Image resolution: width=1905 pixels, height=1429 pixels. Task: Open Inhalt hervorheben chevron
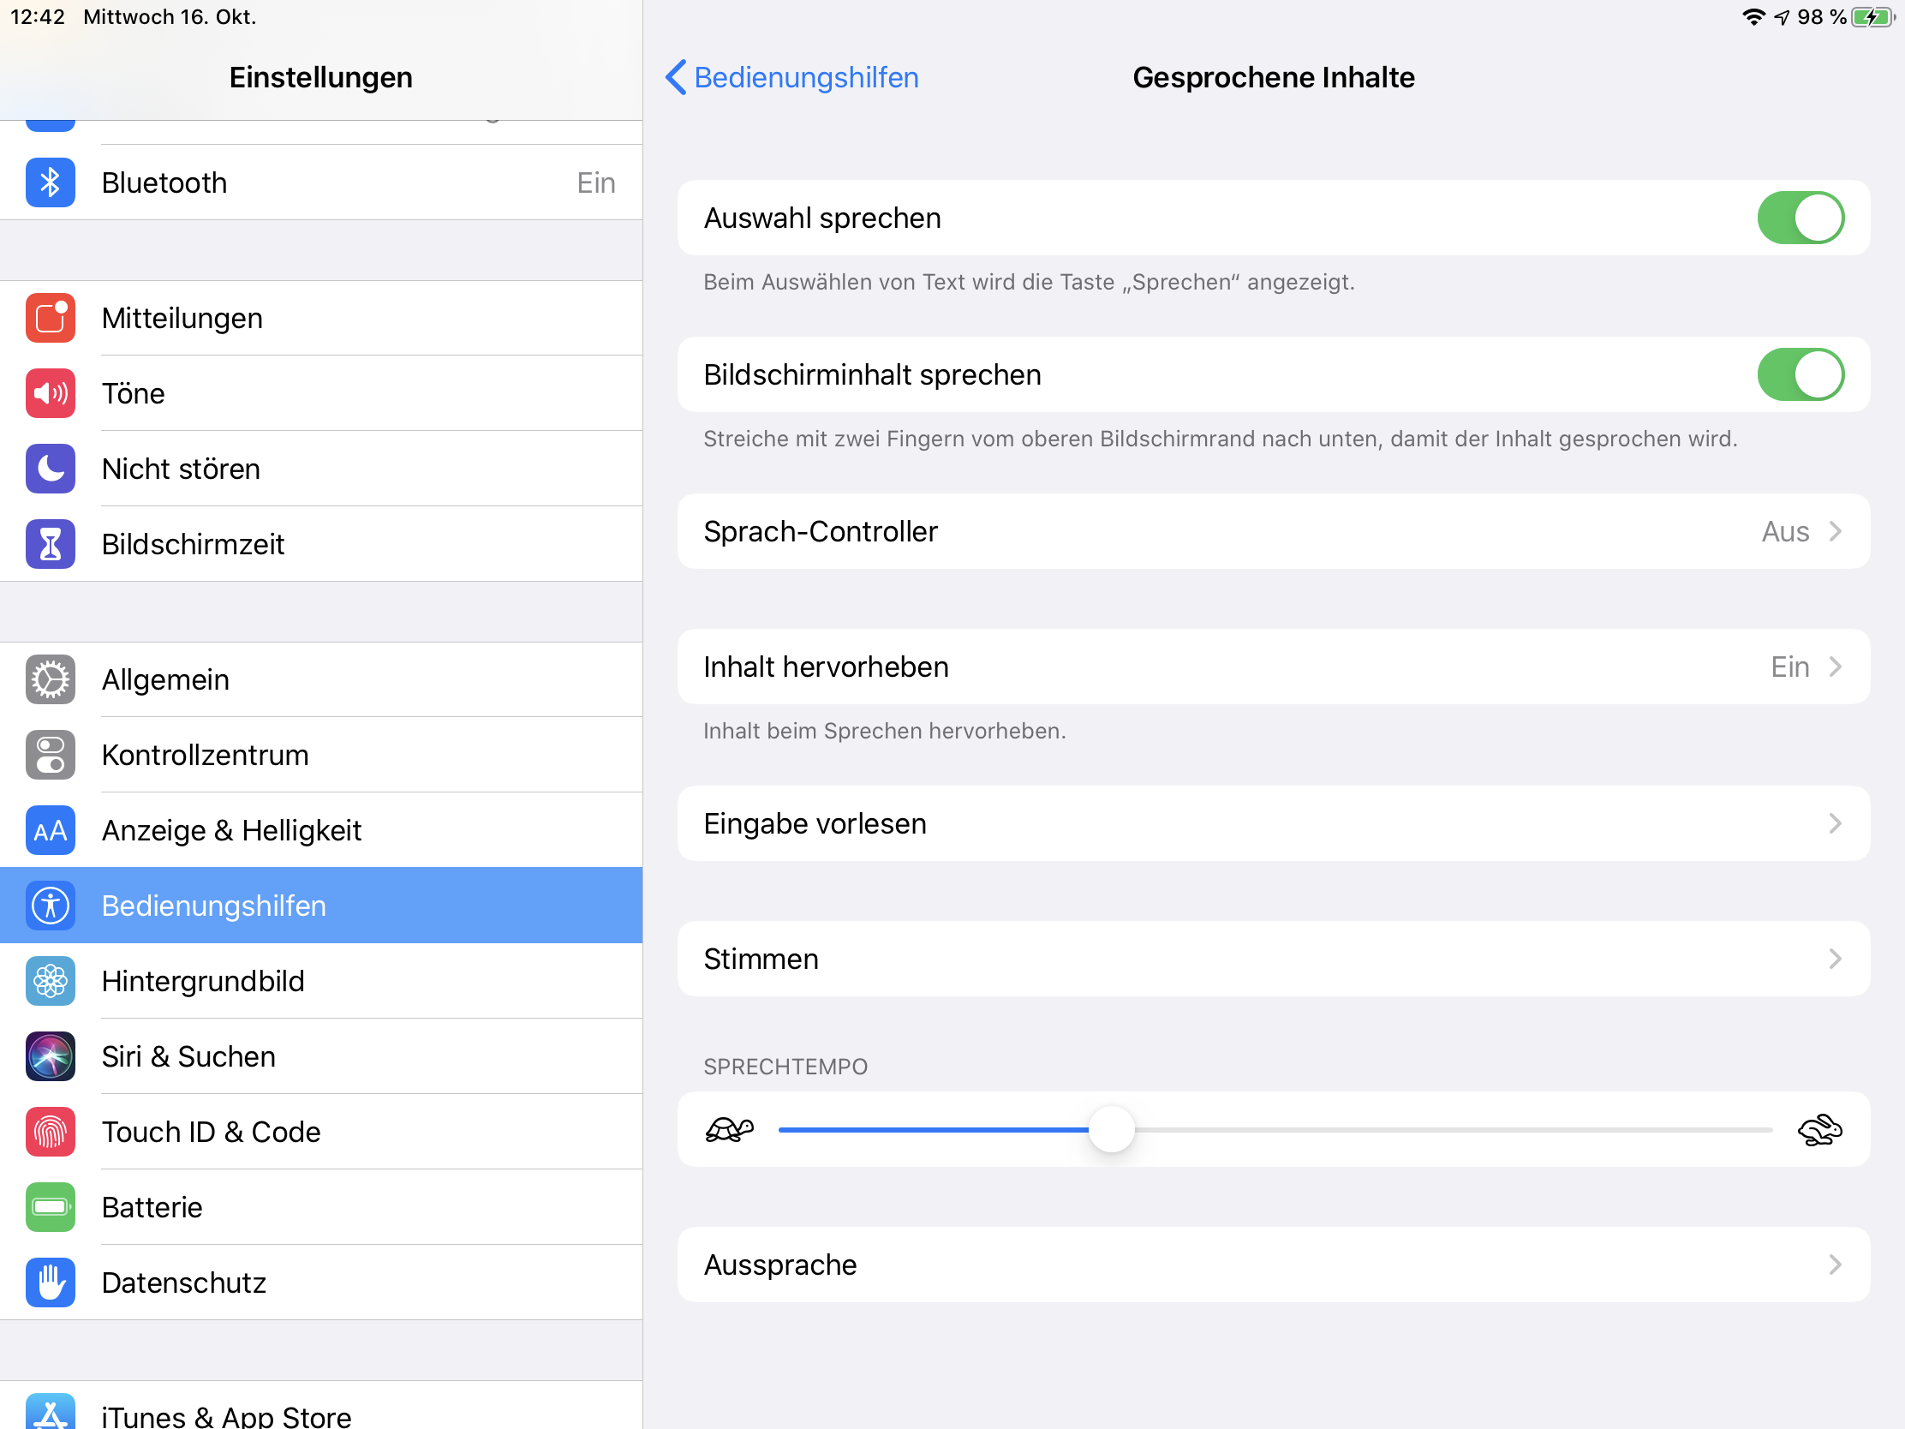pos(1835,667)
